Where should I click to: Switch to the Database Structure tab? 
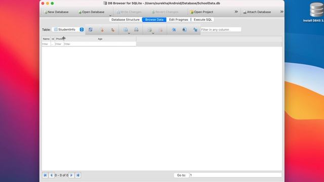[126, 20]
